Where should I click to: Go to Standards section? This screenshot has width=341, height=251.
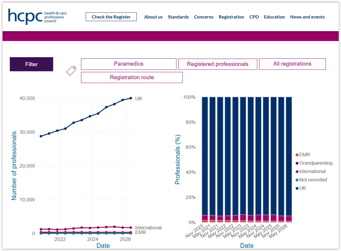tap(178, 17)
